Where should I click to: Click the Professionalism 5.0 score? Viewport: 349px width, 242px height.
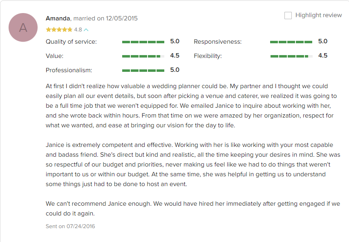[x=175, y=70]
